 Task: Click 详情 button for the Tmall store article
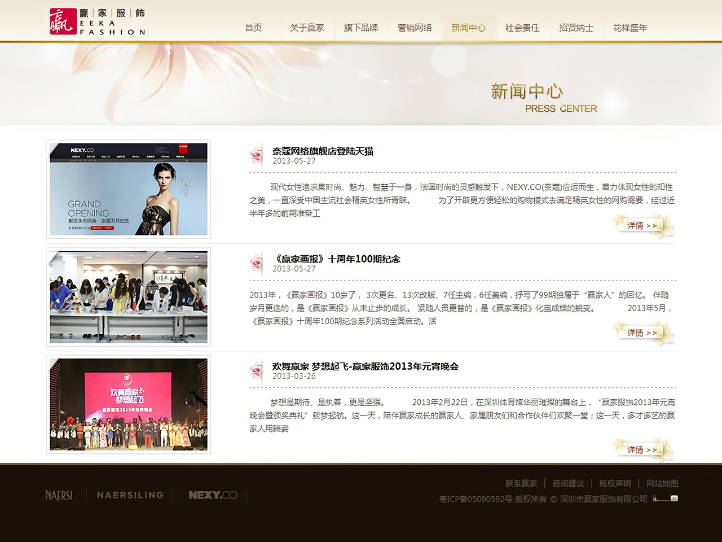tap(642, 226)
